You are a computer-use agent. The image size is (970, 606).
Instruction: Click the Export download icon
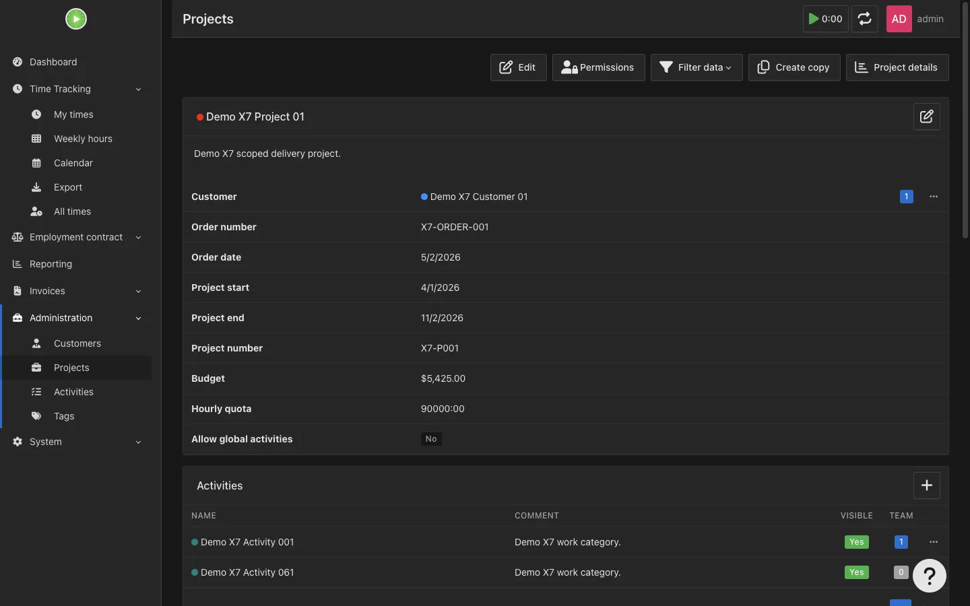[36, 187]
